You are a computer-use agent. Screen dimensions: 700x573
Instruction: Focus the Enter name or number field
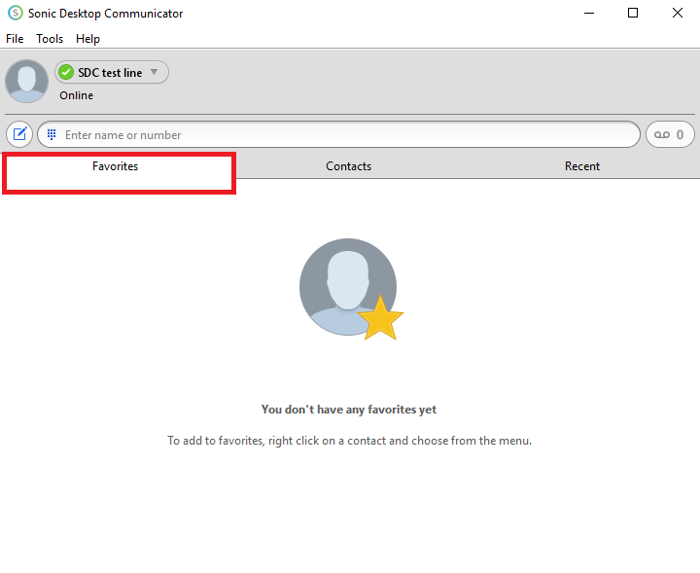[339, 134]
